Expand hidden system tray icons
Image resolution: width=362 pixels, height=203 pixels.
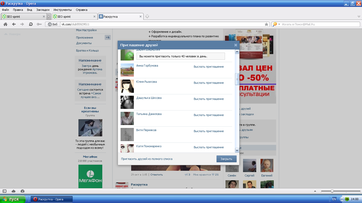pyautogui.click(x=342, y=199)
